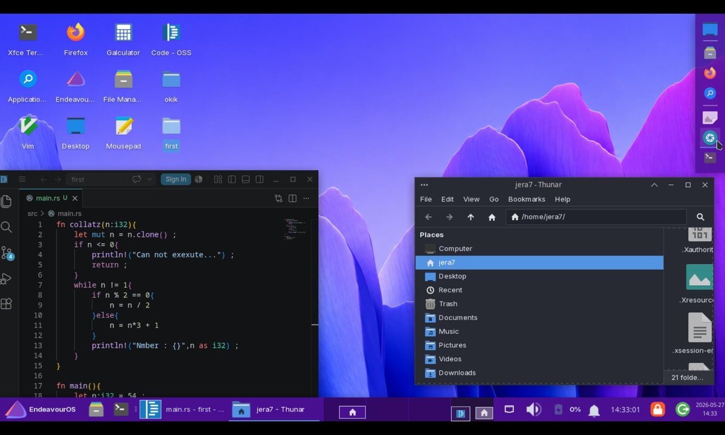Image resolution: width=725 pixels, height=435 pixels.
Task: Click 'src' breadcrumb in Code editor
Action: tap(33, 213)
